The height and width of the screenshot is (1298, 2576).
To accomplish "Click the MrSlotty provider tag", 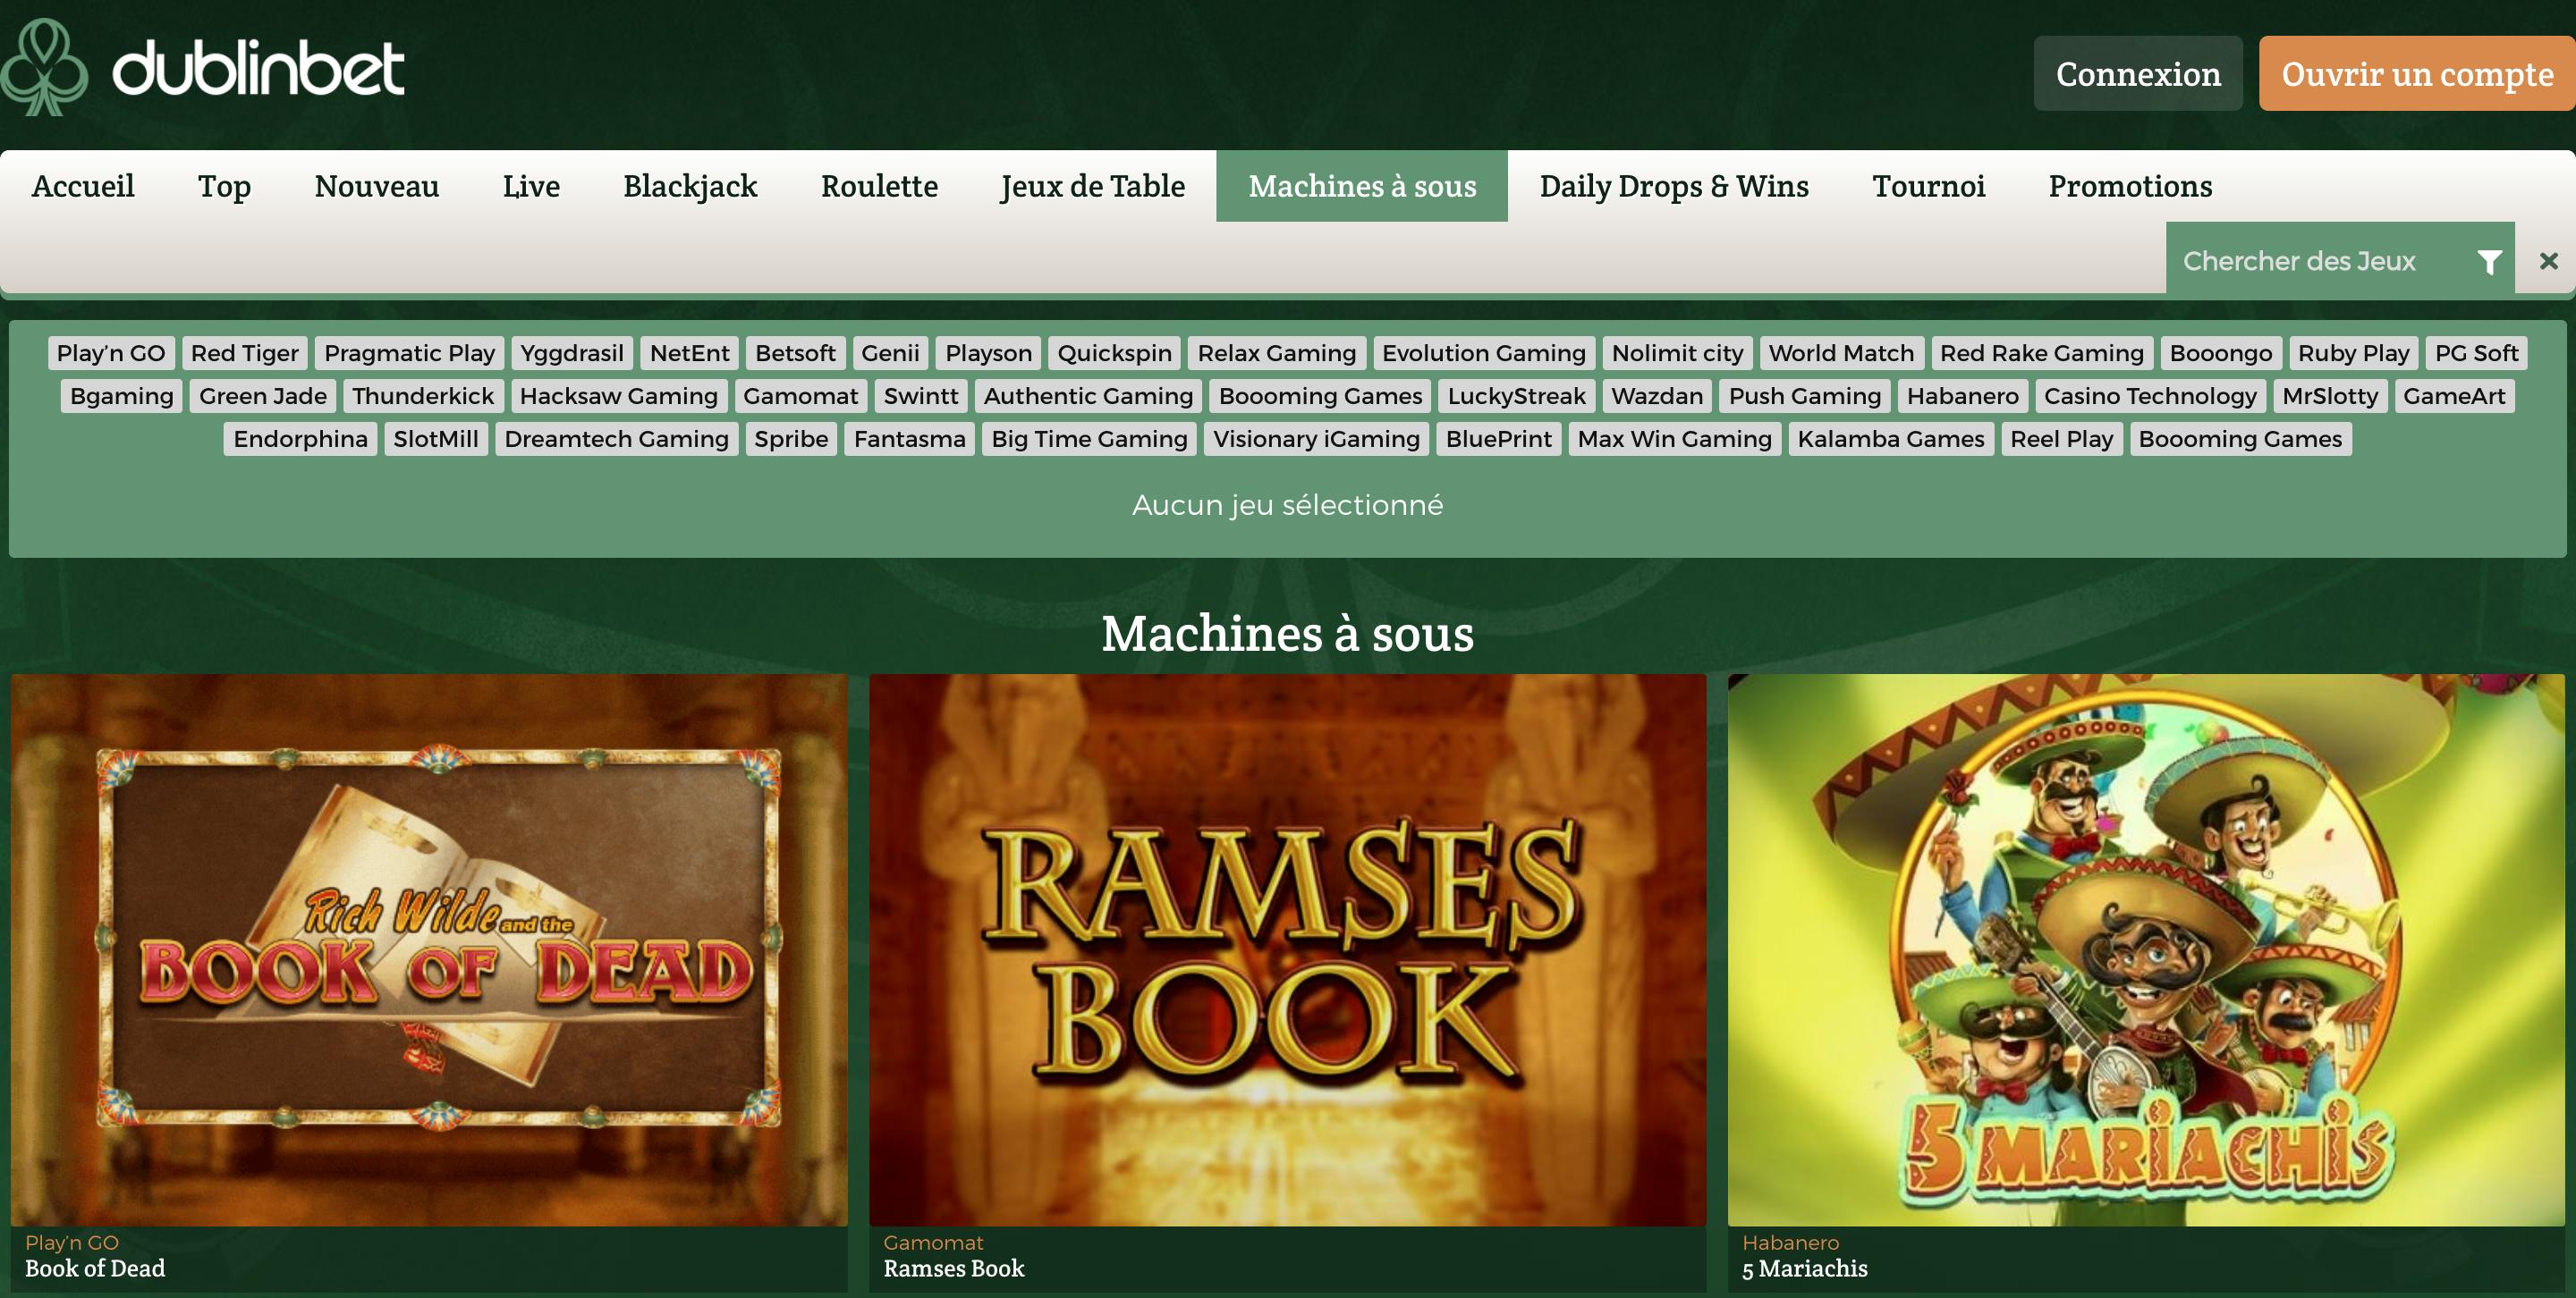I will pyautogui.click(x=2330, y=396).
